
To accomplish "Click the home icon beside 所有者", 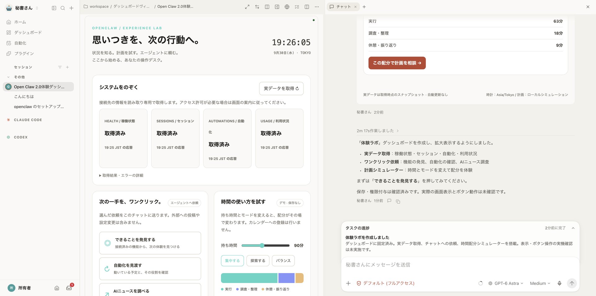I will (x=57, y=288).
